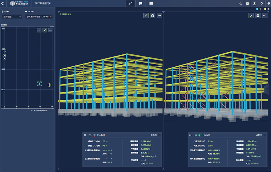Go to previous model in Model5 panel
Image resolution: width=271 pixels, height=172 pixels.
coord(190,135)
